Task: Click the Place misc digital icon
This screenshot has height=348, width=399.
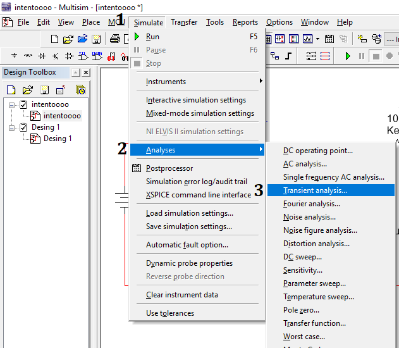Action: [x=111, y=56]
